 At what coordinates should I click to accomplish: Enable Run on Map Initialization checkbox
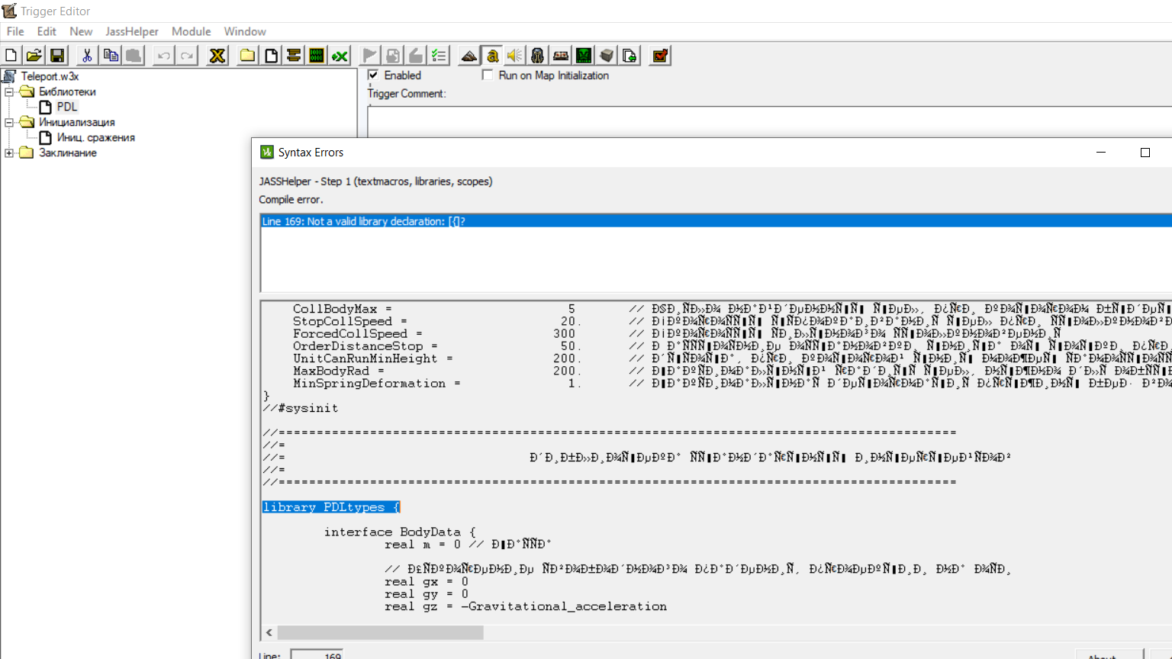tap(488, 75)
